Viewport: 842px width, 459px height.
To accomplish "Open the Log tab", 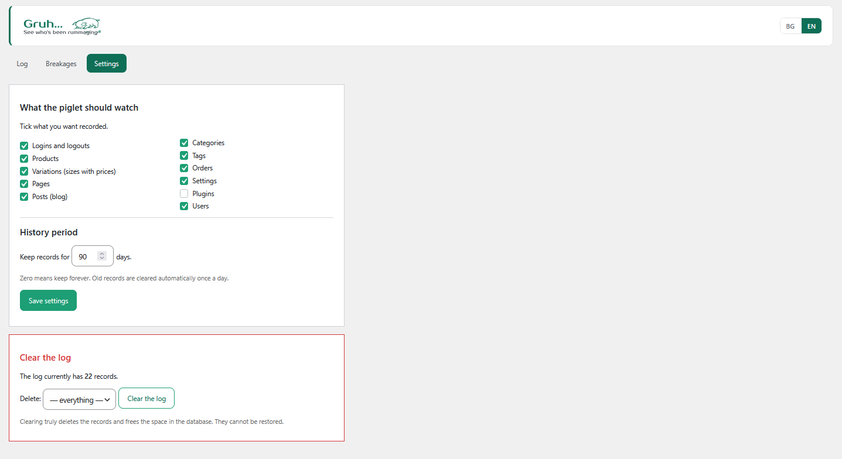I will coord(22,64).
